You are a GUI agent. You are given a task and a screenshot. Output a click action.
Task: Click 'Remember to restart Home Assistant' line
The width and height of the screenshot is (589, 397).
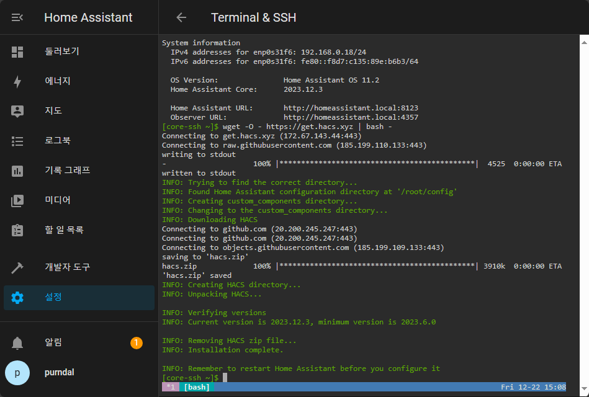coord(301,368)
